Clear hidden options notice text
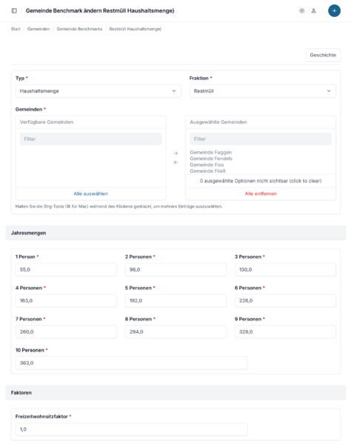The width and height of the screenshot is (351, 445). (261, 181)
